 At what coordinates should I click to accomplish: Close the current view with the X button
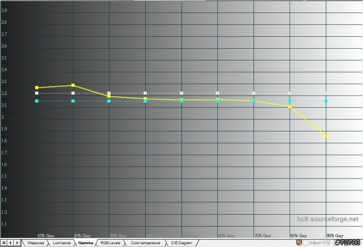4,243
